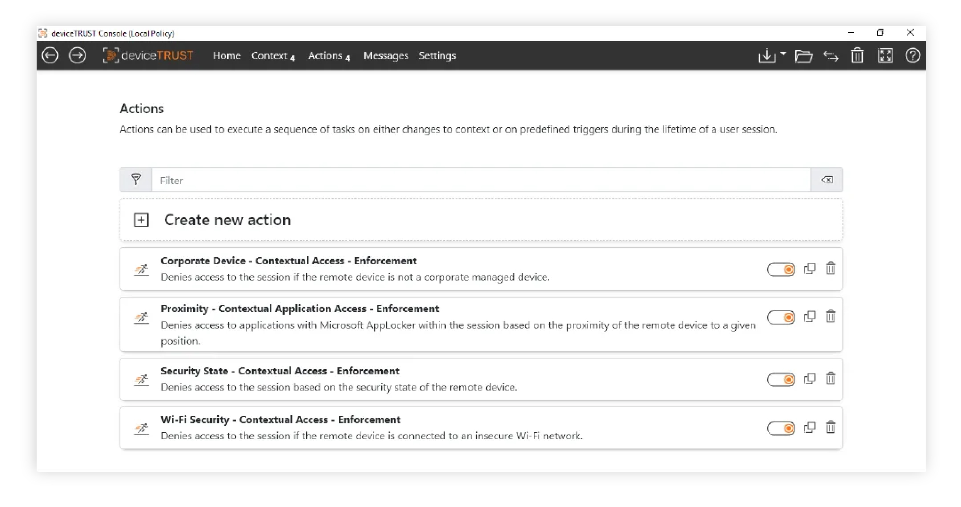Viewport: 961px width, 507px height.
Task: Disable the Corporate Device enforcement toggle
Action: [x=781, y=269]
